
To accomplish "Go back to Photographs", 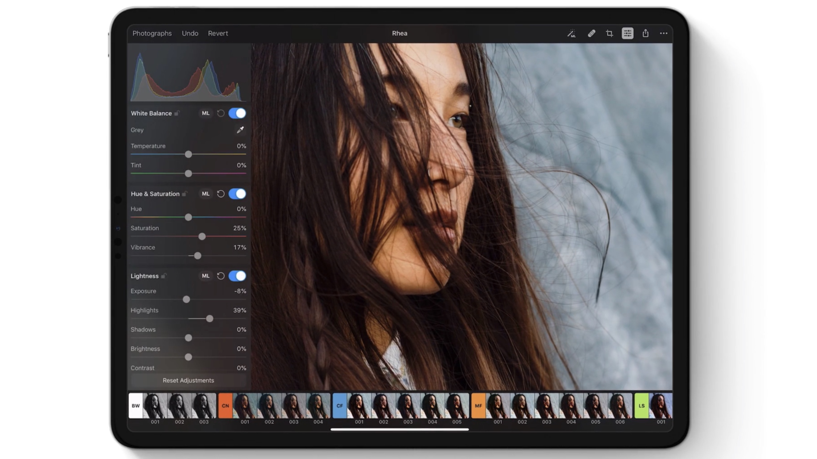I will click(152, 33).
